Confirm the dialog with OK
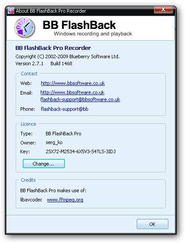This screenshot has height=243, width=185. click(x=153, y=224)
